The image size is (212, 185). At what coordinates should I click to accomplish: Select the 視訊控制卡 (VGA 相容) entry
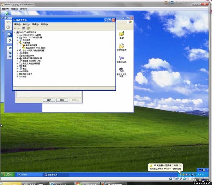point(35,48)
